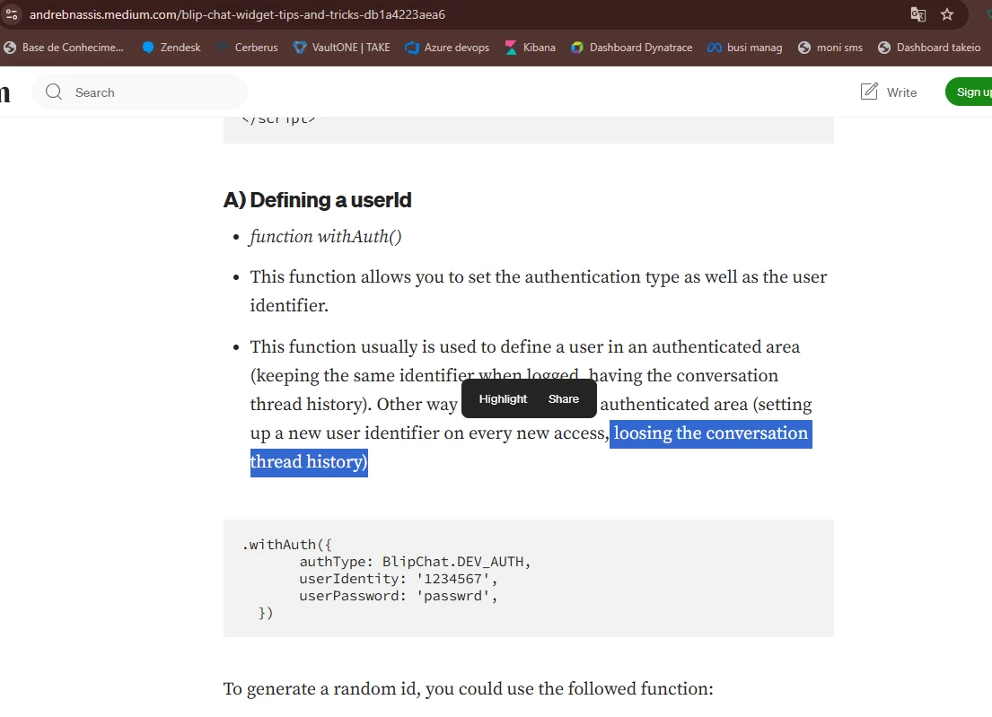Open the Dashboard takeio bookmark

pos(929,48)
